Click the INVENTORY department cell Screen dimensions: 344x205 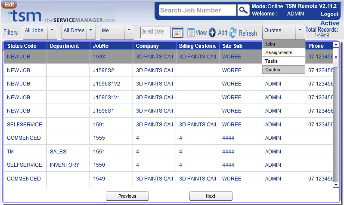click(68, 165)
